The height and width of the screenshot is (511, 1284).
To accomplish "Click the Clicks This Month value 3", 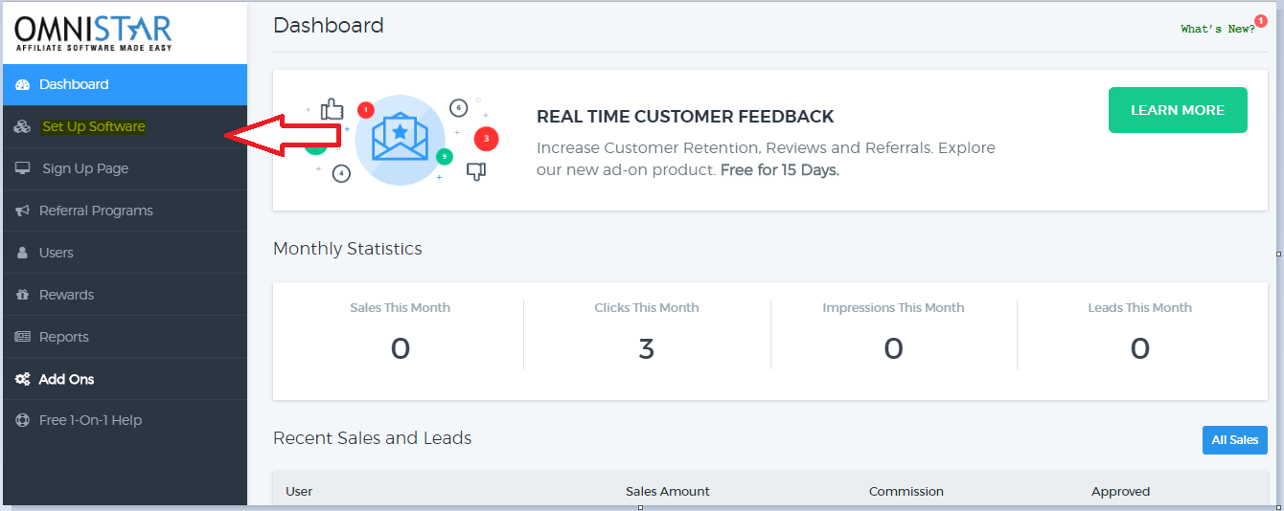I will (647, 348).
